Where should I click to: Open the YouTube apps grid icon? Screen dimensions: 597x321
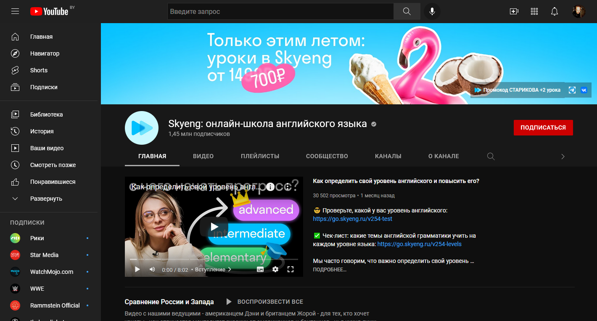pyautogui.click(x=534, y=11)
